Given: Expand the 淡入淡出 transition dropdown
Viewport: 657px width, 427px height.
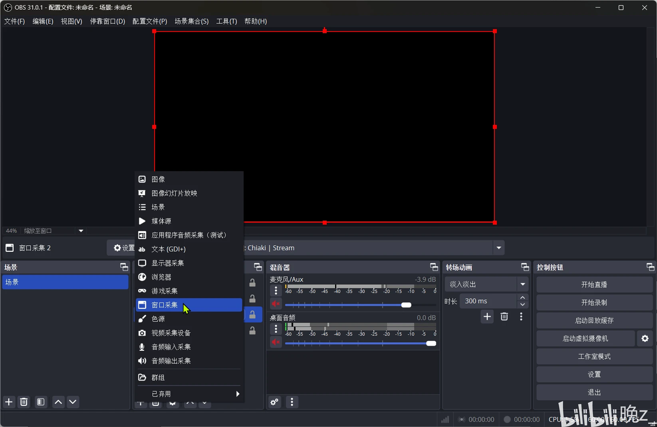Looking at the screenshot, I should point(523,284).
